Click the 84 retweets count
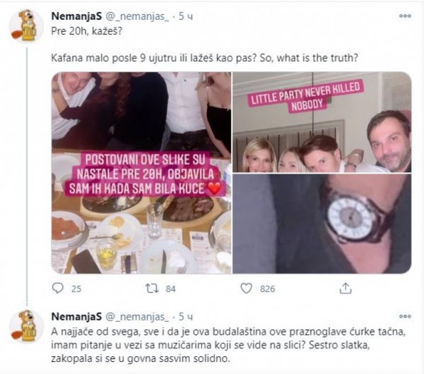The image size is (424, 374). click(x=170, y=289)
